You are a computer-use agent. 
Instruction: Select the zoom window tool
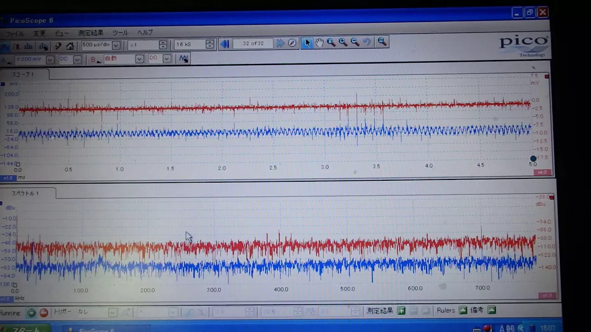pos(331,42)
